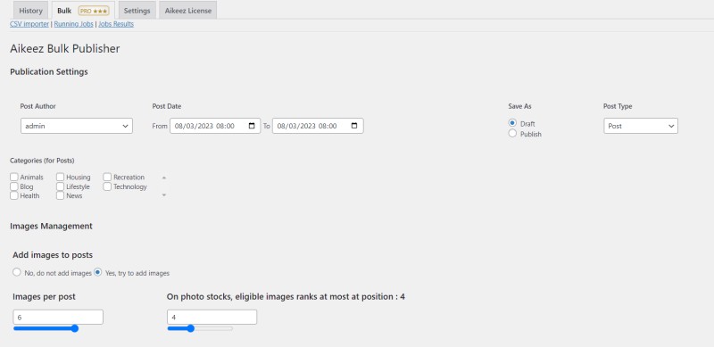Click the PRO stars badge
714x347 pixels.
(x=94, y=11)
